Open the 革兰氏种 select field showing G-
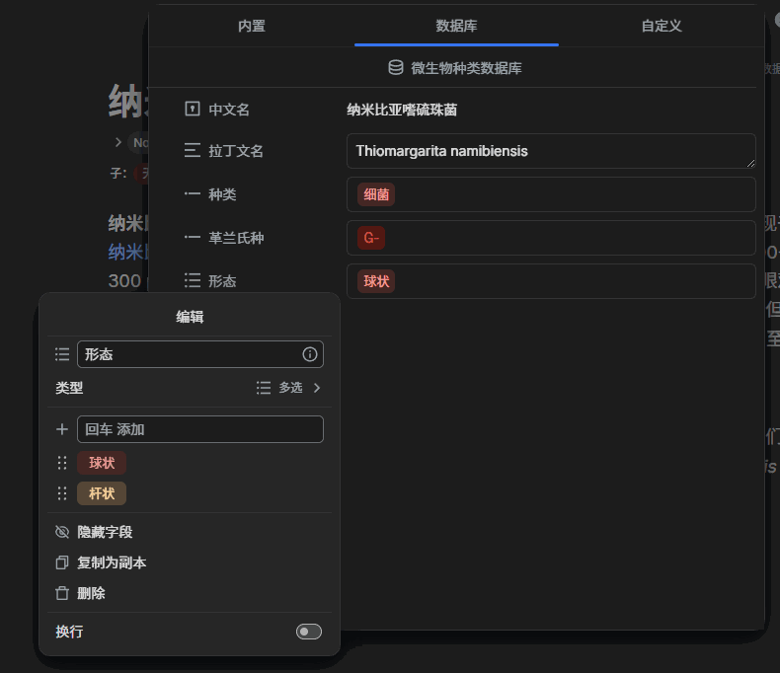This screenshot has height=673, width=780. 551,238
